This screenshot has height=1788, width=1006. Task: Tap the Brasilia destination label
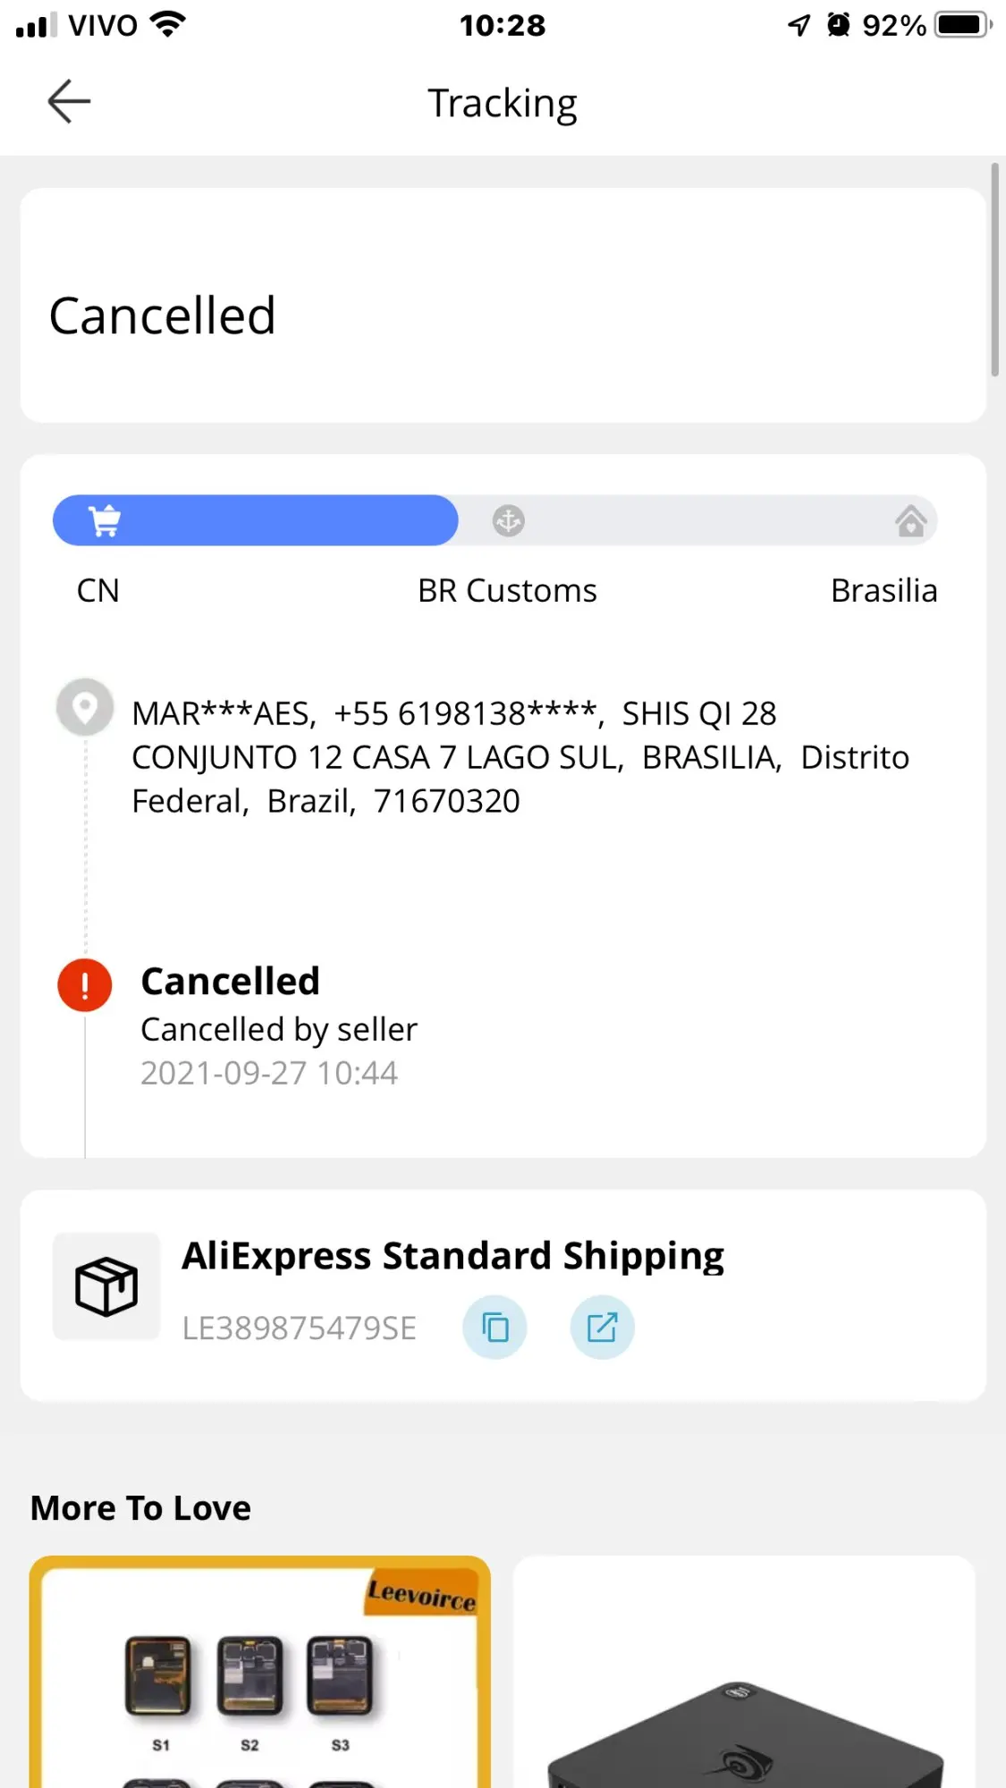click(x=883, y=591)
